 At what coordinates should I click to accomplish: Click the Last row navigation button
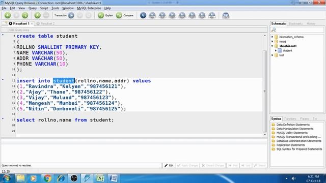[246, 165]
